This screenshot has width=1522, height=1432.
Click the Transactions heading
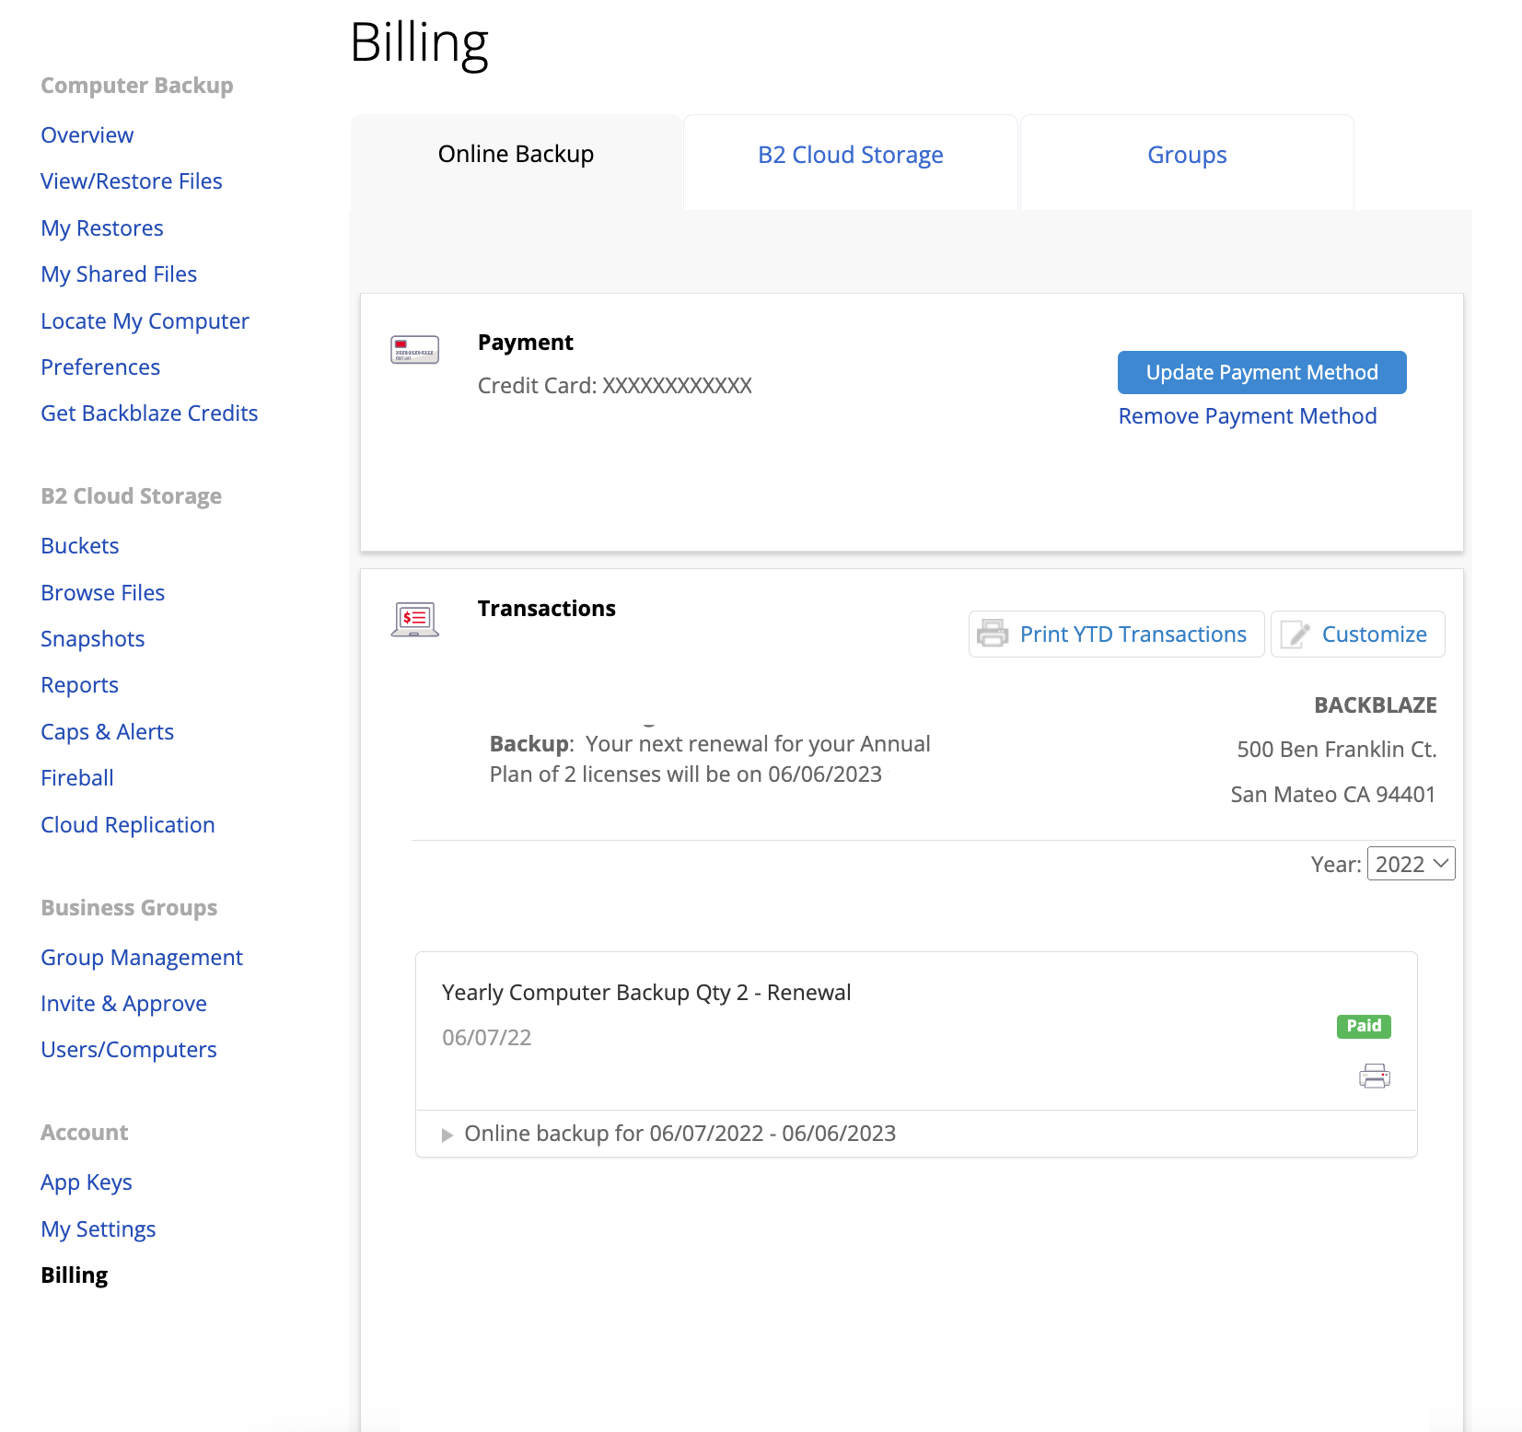(547, 609)
